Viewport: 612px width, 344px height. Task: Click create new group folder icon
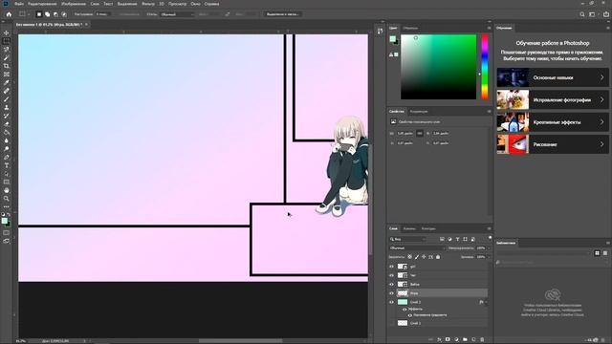[465, 340]
